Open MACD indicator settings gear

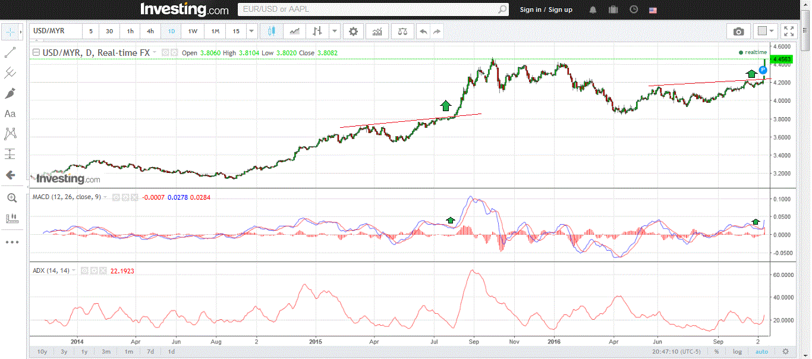pyautogui.click(x=125, y=197)
